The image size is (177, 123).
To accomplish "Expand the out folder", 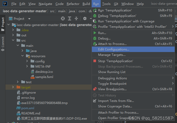I will pos(13,35).
